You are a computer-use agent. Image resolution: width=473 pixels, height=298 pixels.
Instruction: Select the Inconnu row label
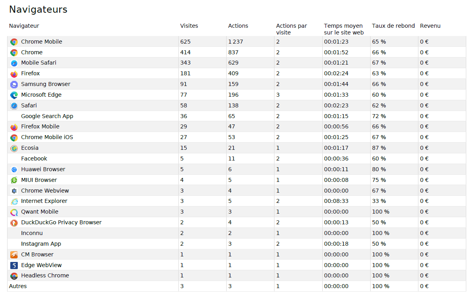click(x=32, y=233)
